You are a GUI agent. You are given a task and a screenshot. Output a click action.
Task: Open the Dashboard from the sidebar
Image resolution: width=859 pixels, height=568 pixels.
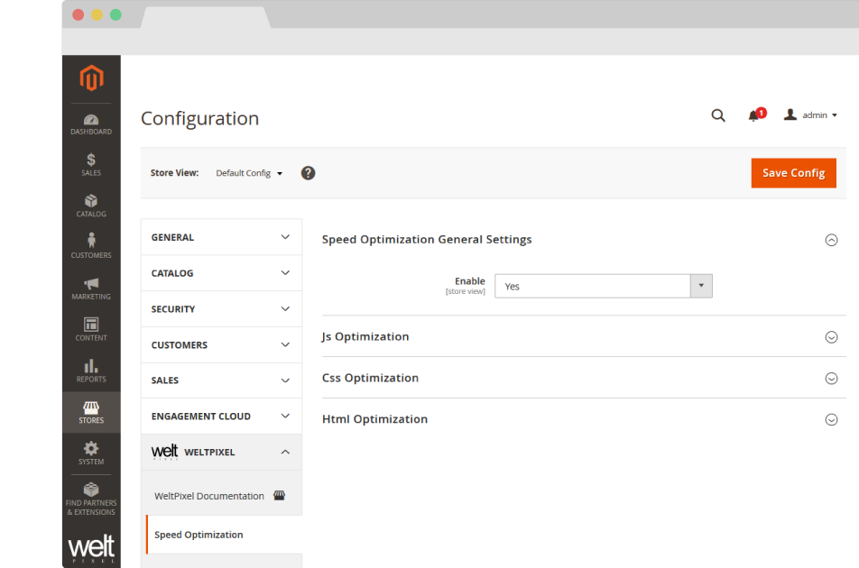(x=90, y=124)
